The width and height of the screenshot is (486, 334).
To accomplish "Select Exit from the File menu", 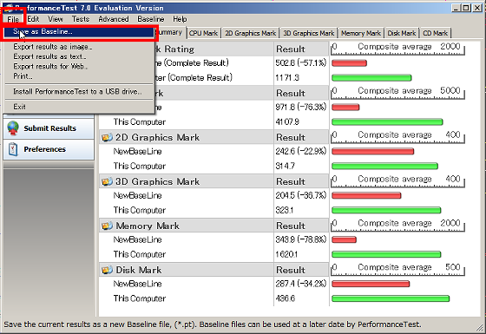I will pos(79,107).
